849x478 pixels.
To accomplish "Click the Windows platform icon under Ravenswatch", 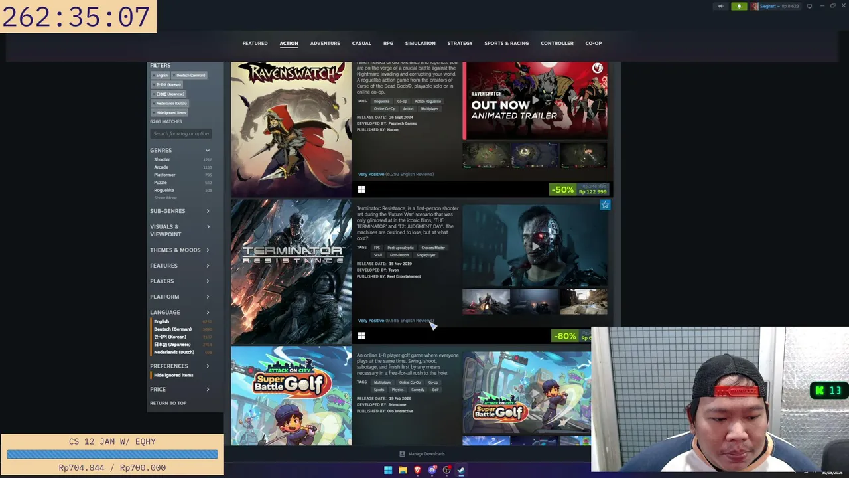I will (x=361, y=189).
